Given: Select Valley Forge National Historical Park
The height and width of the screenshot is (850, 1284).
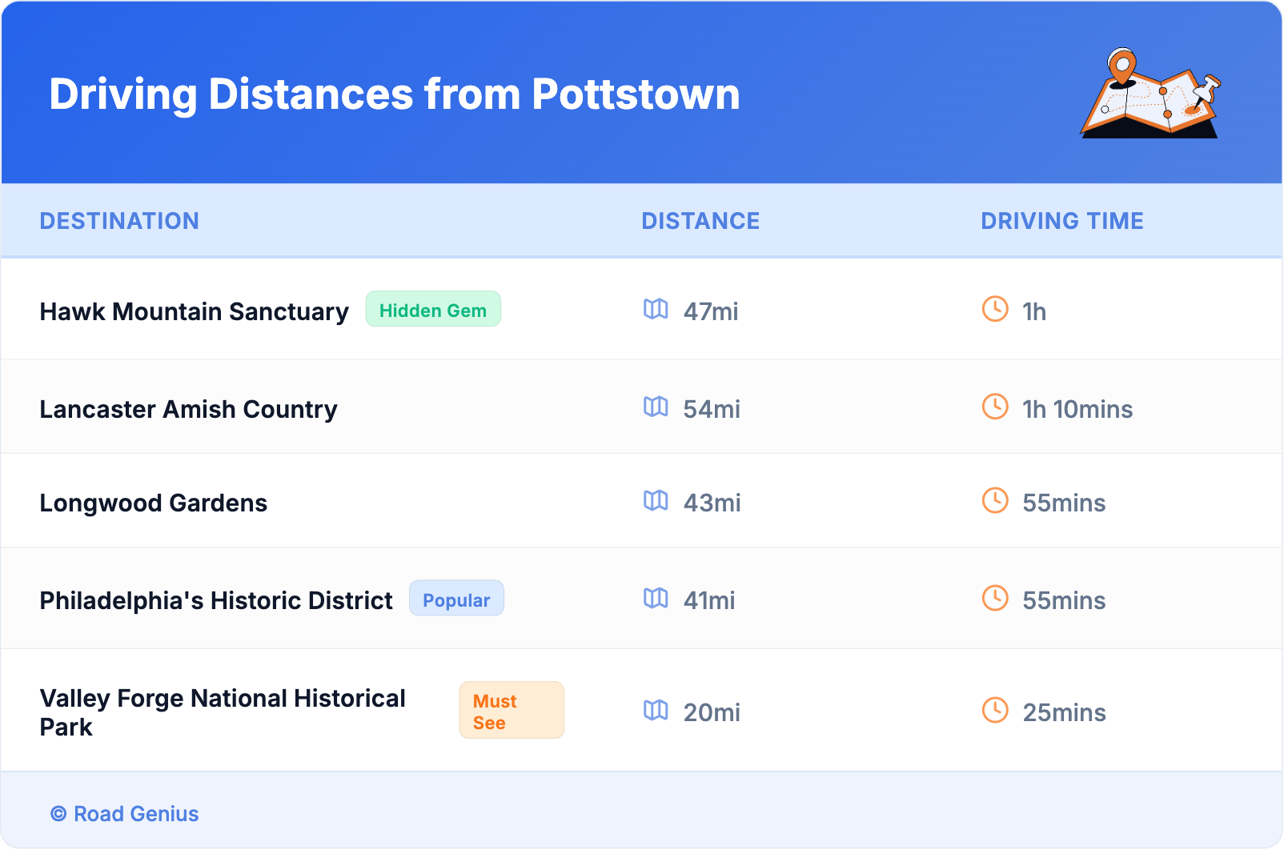Looking at the screenshot, I should 223,712.
